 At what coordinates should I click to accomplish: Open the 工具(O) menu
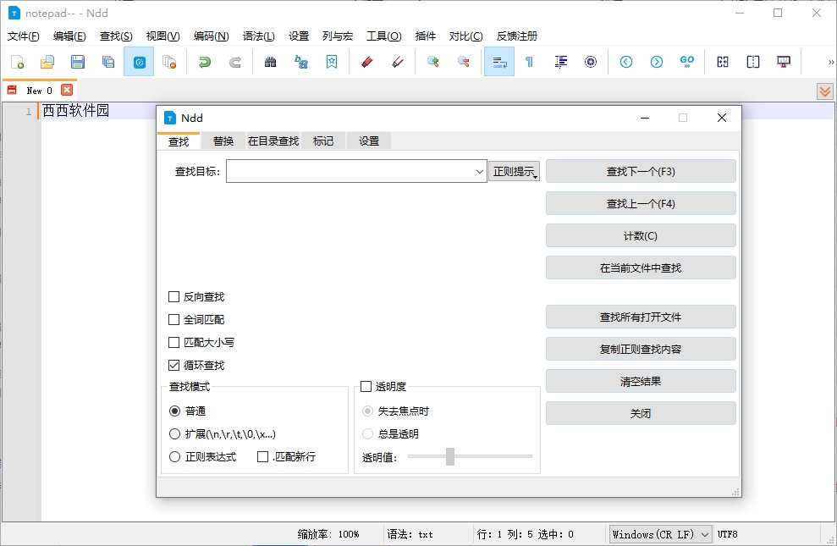point(384,36)
